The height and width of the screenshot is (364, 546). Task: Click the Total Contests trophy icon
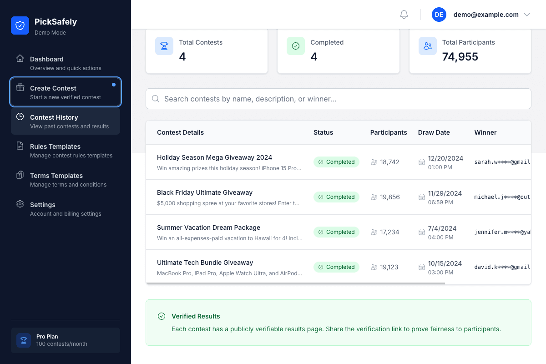pyautogui.click(x=164, y=46)
